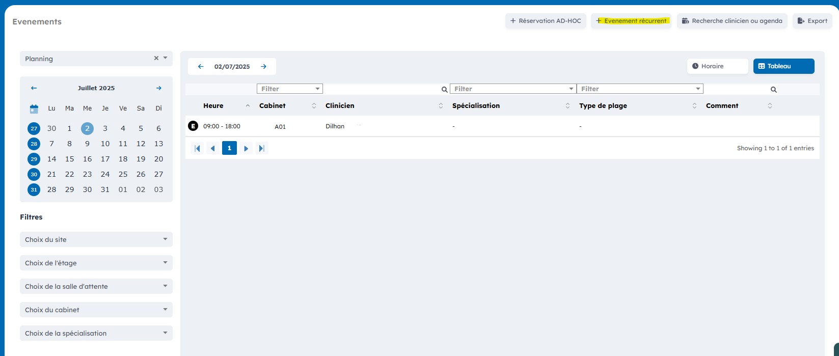The width and height of the screenshot is (839, 356).
Task: Jump to last page of table
Action: pyautogui.click(x=261, y=148)
